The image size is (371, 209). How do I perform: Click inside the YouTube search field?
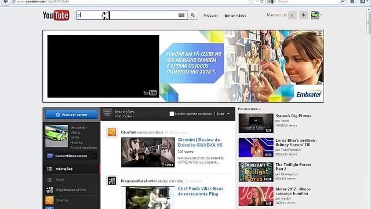(x=132, y=16)
